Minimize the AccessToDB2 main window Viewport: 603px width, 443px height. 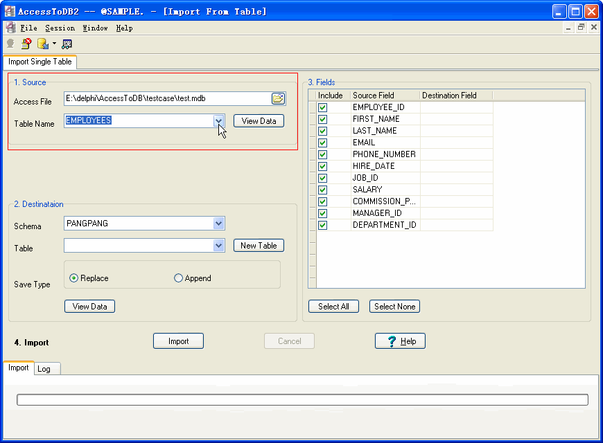click(559, 11)
